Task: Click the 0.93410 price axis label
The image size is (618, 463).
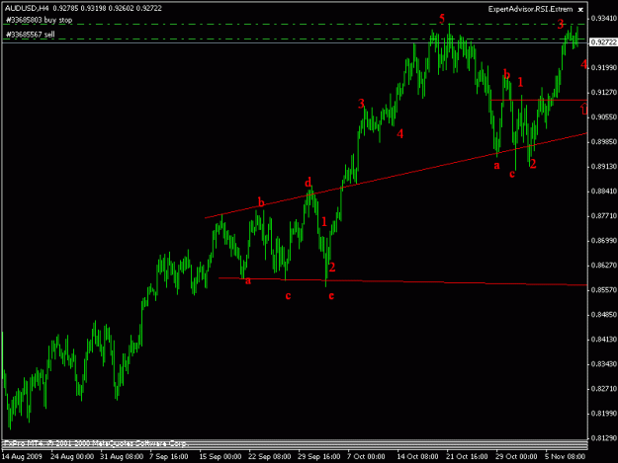Action: tap(604, 18)
